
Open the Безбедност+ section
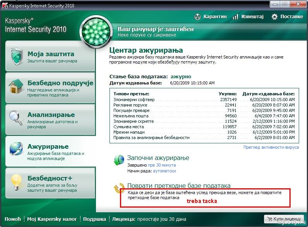(50, 183)
